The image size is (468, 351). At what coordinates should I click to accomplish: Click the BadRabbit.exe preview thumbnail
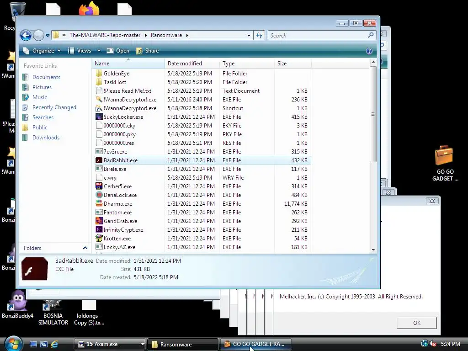click(35, 269)
